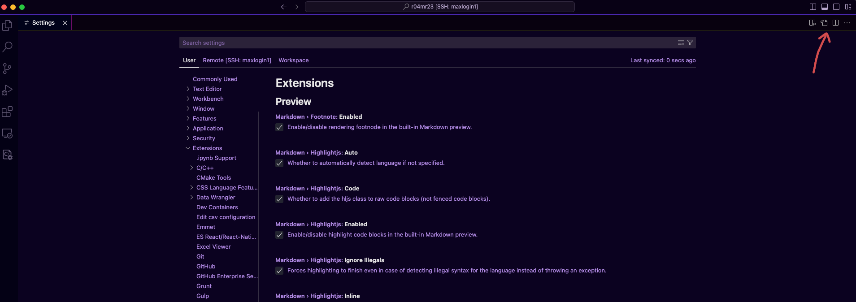This screenshot has width=856, height=302.
Task: Switch to Workspace settings tab
Action: tap(294, 60)
